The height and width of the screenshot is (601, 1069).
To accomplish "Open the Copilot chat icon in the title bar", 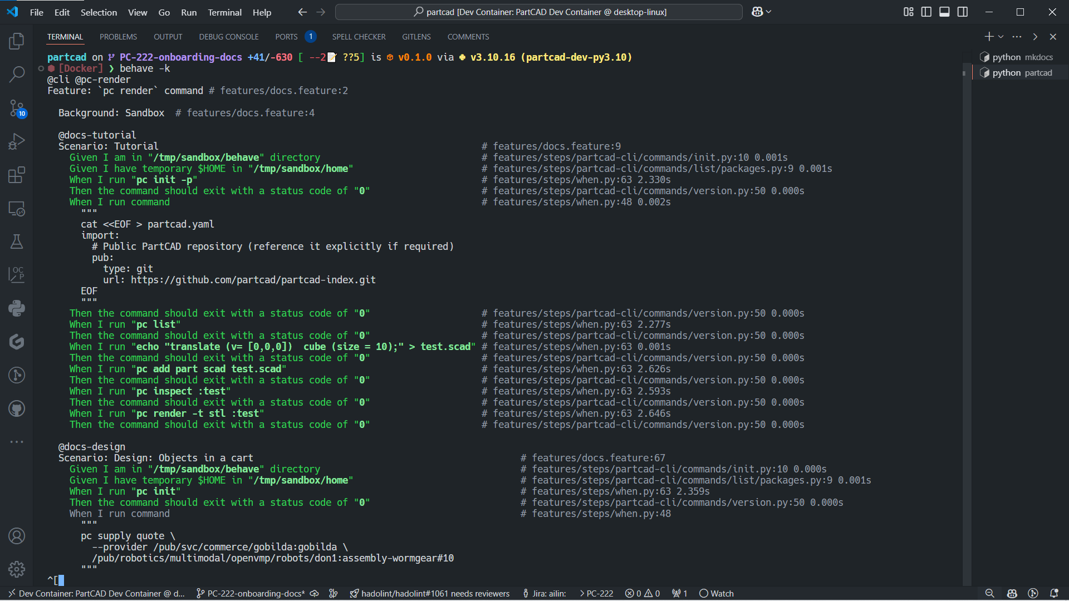I will point(757,12).
